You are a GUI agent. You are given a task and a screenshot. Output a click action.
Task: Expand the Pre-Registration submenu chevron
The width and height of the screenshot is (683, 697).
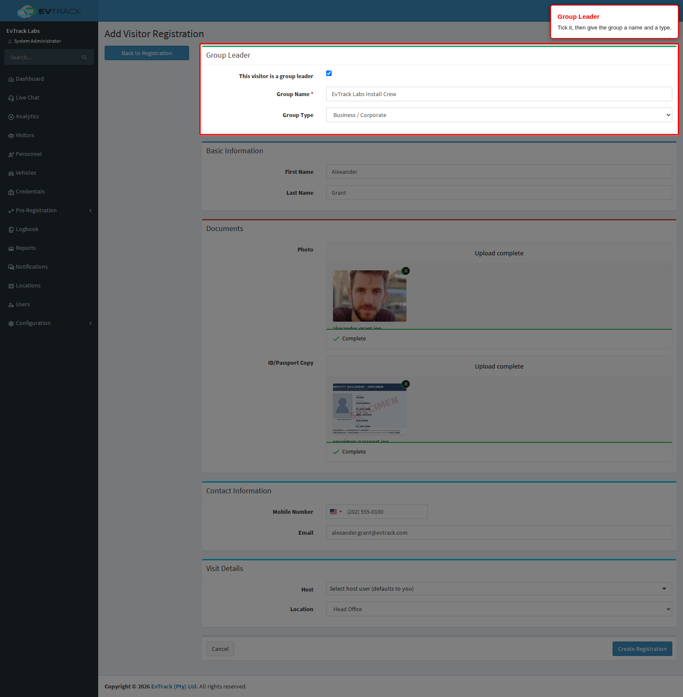click(x=90, y=211)
